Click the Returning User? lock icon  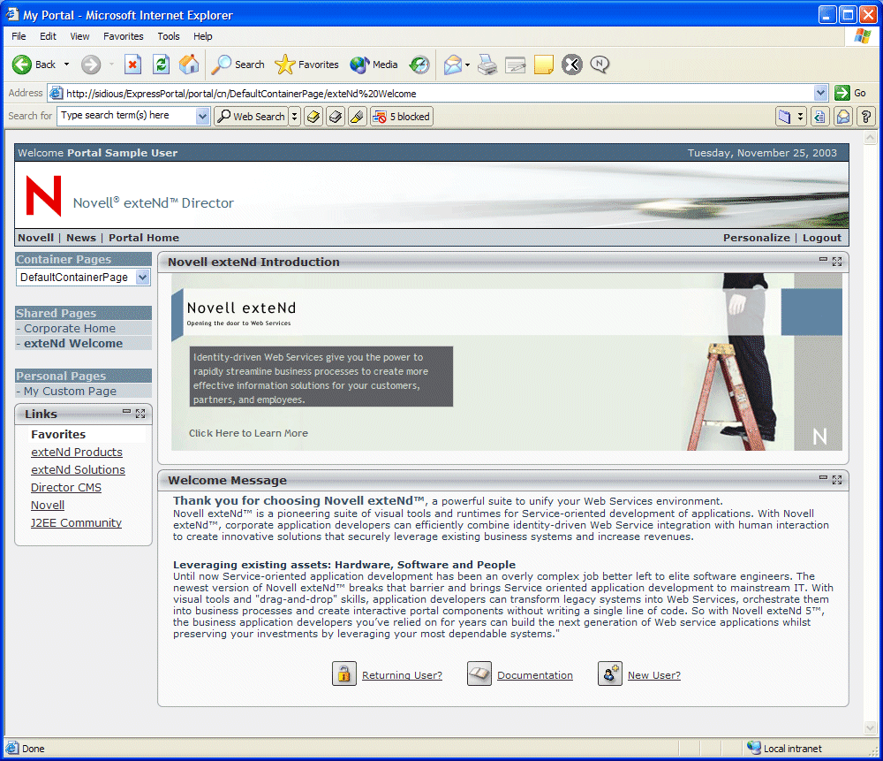(344, 673)
